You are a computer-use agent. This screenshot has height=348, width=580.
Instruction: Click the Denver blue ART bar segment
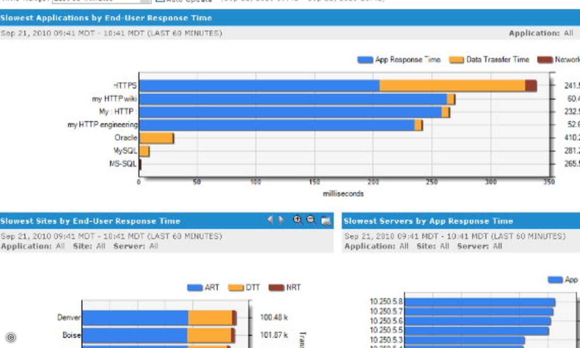(x=135, y=318)
